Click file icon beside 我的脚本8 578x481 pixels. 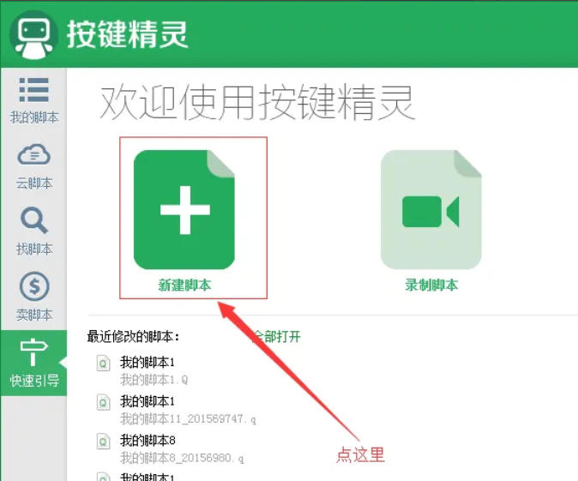tap(104, 441)
